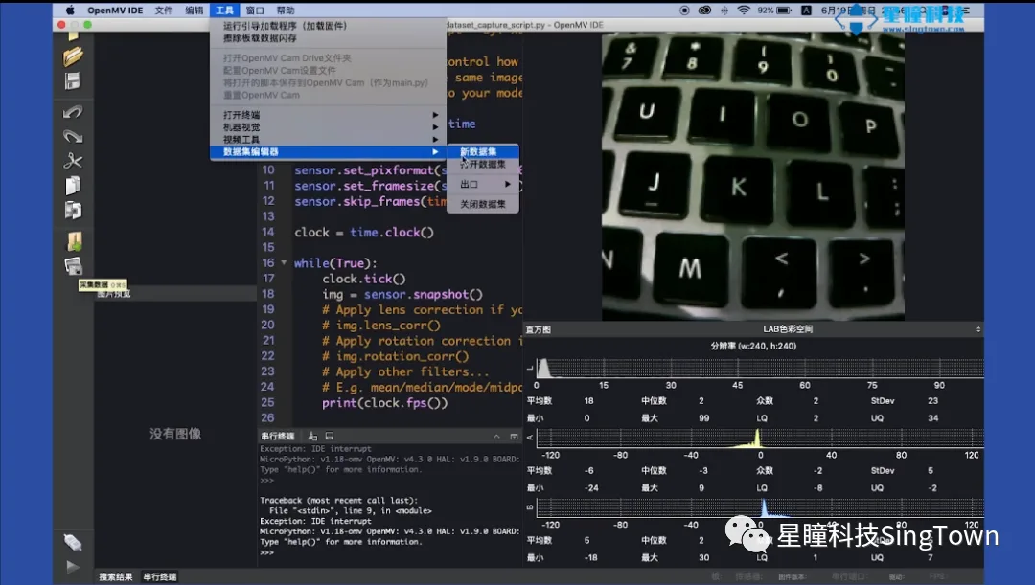This screenshot has height=585, width=1035.
Task: Collapse the serial terminal with up chevron
Action: [496, 437]
